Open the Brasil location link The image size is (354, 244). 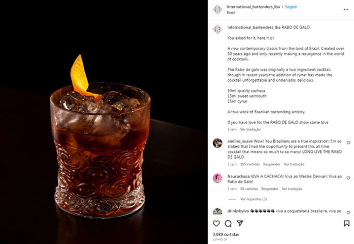(231, 13)
